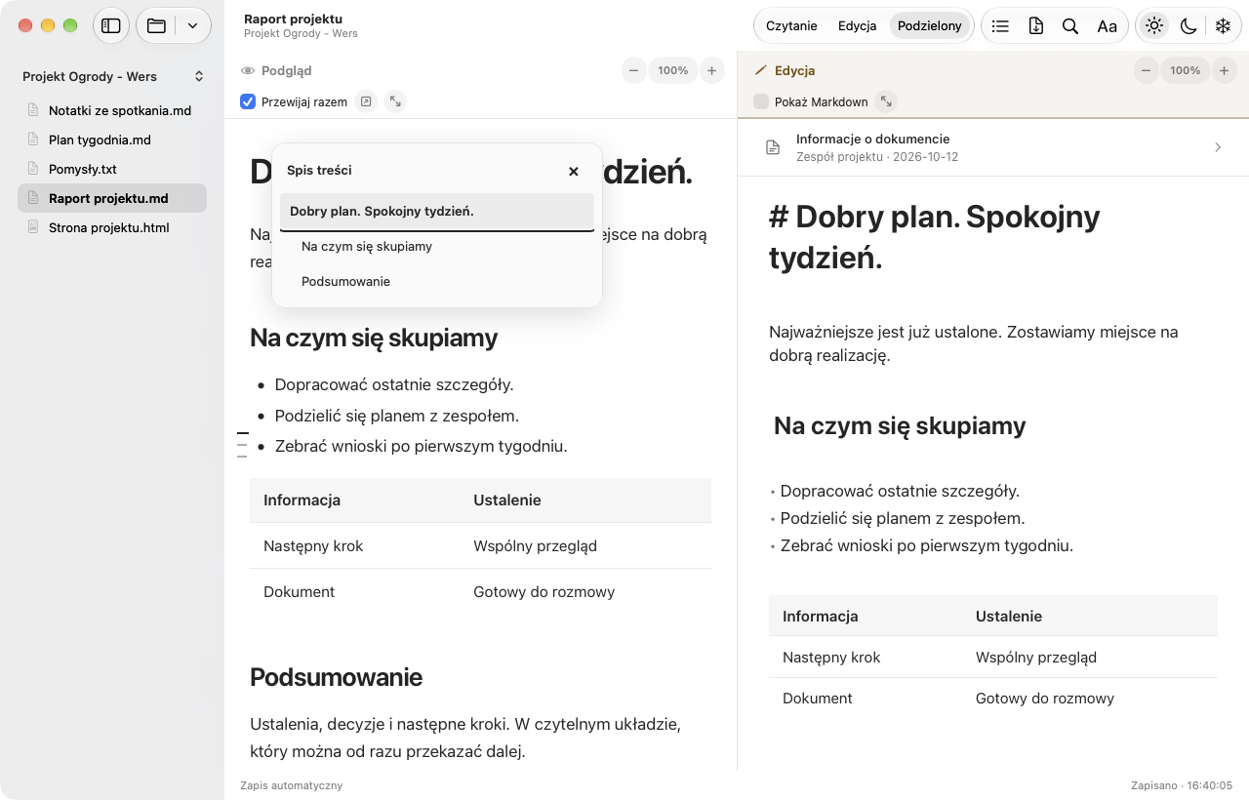Select the snowflake theme icon

click(x=1223, y=26)
